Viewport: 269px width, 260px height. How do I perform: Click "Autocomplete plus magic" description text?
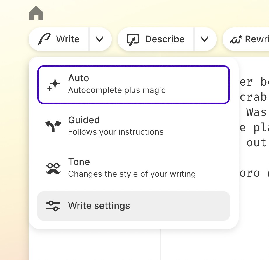click(x=117, y=90)
